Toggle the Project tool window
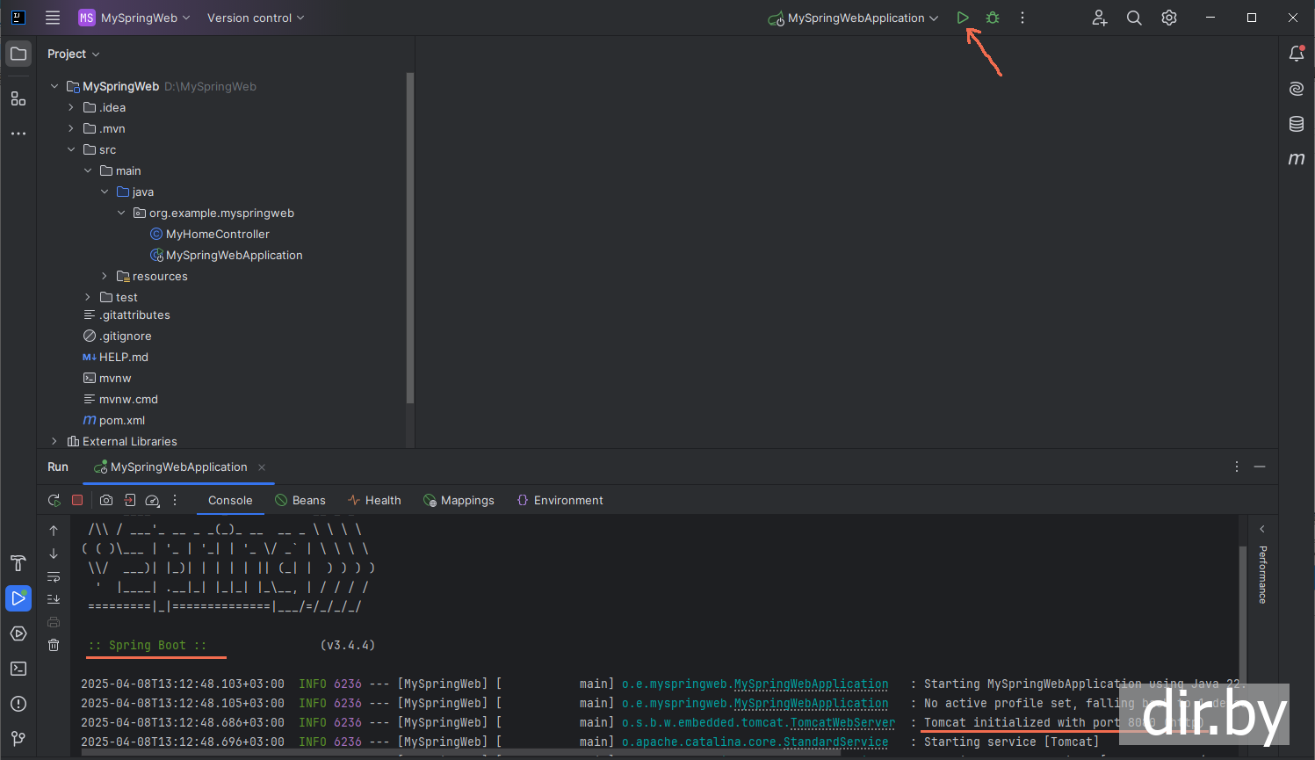The width and height of the screenshot is (1315, 760). (x=18, y=54)
